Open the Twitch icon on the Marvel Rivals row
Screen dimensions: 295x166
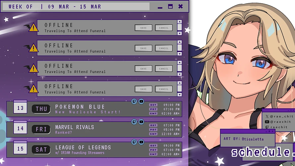[x=134, y=122]
